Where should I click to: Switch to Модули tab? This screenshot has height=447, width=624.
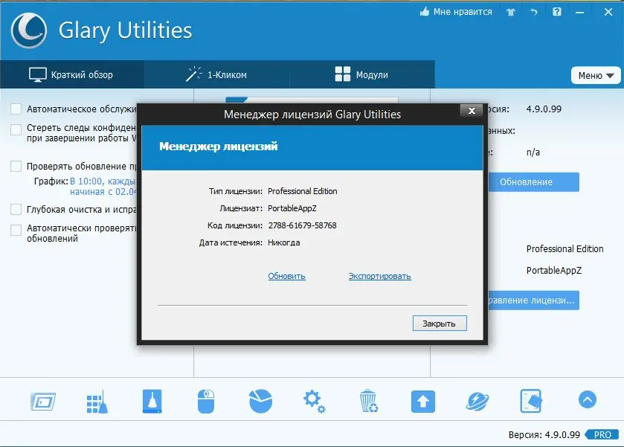[362, 74]
